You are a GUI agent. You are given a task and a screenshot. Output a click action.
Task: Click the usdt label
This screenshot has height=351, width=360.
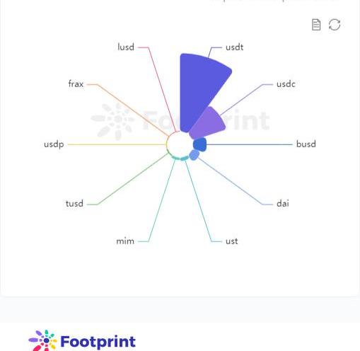[x=234, y=47]
